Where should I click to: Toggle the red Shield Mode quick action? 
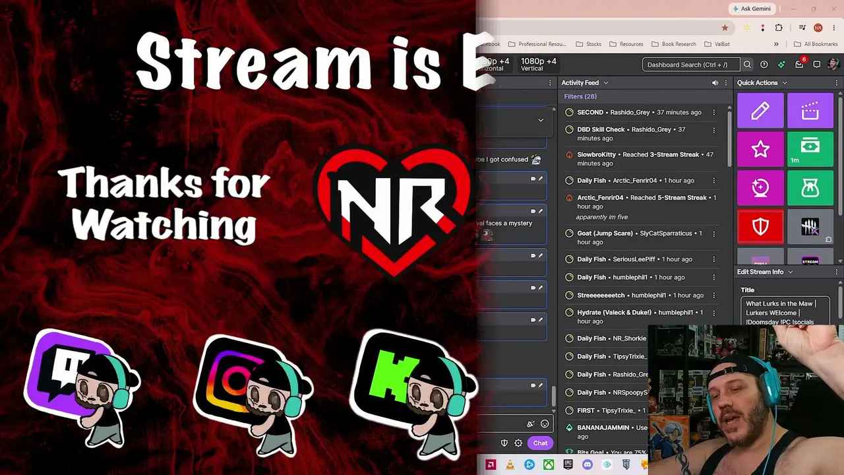coord(760,227)
